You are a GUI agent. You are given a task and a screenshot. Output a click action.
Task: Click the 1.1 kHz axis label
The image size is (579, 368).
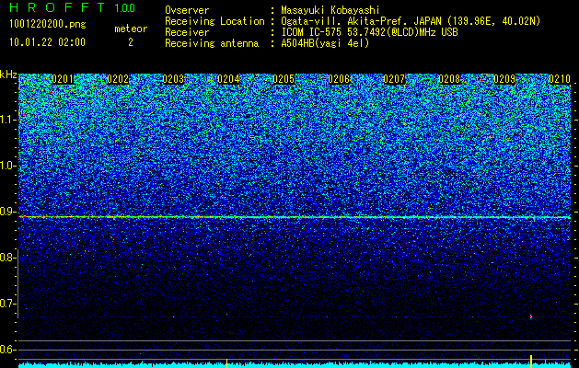(7, 120)
